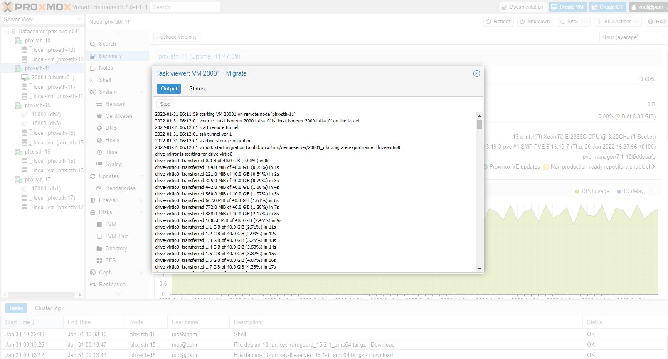This screenshot has height=359, width=668.
Task: Click the down arrow of the output scrollbar
Action: (x=479, y=269)
